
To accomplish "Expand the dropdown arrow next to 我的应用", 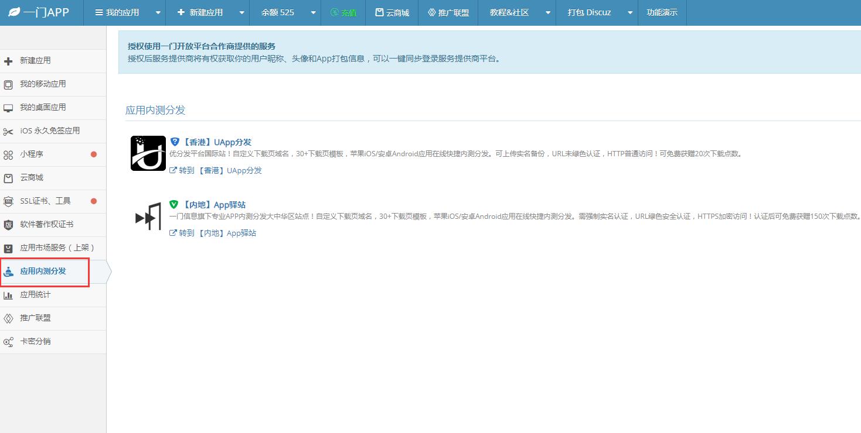I will pos(158,13).
